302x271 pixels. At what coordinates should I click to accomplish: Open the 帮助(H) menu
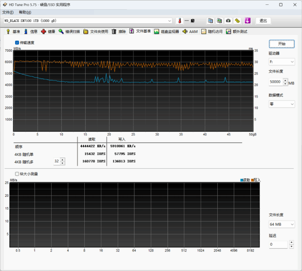click(x=25, y=12)
